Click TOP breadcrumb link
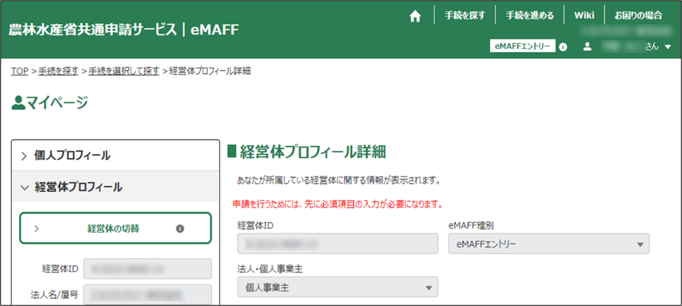 coord(19,71)
